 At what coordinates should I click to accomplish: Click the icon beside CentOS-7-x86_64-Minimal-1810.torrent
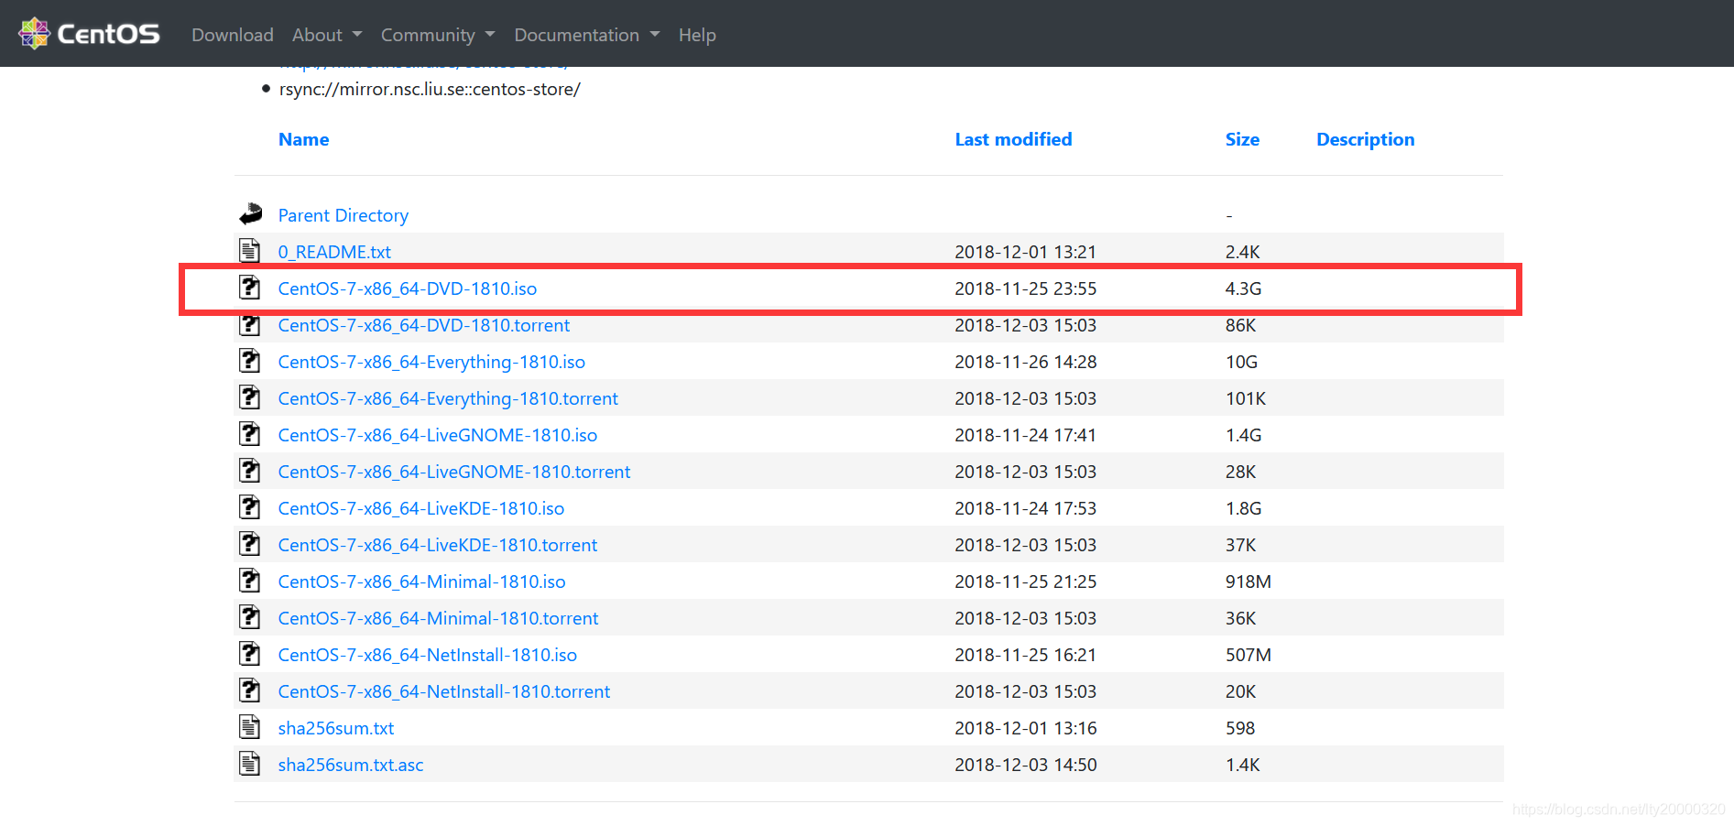[250, 616]
